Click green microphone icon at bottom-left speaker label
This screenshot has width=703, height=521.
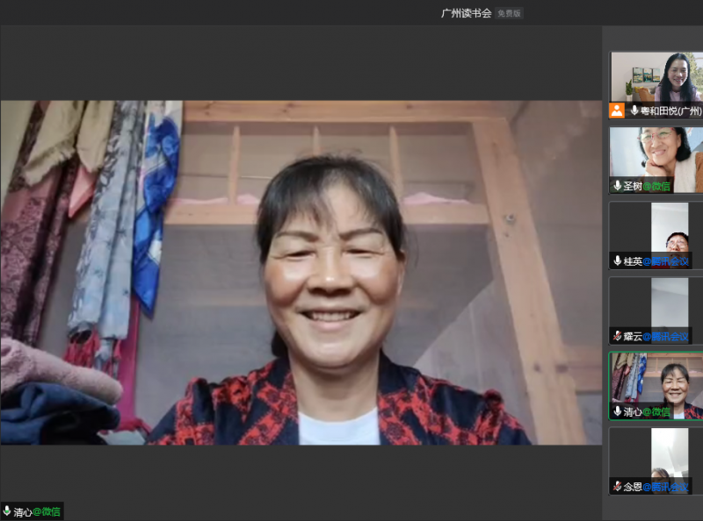point(7,511)
